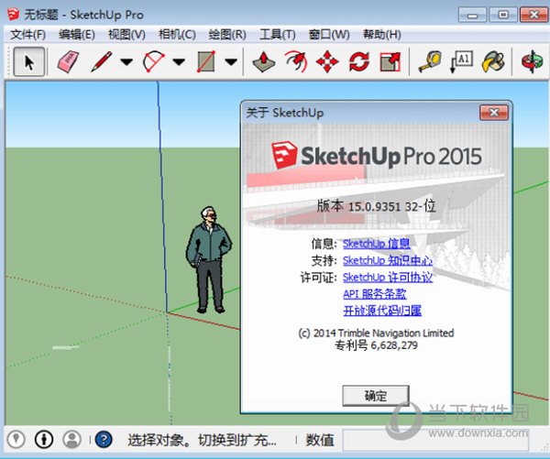This screenshot has height=459, width=550.
Task: Click the standing man figure in viewport
Action: [x=209, y=259]
